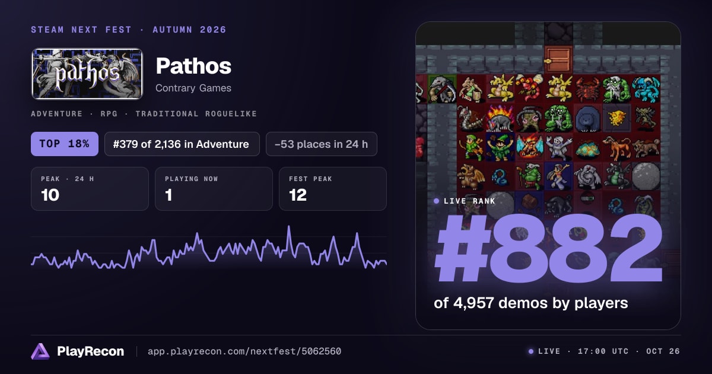Click the Pathos gameplay screenshot
Screen dimensions: 712x374
[x=548, y=176]
